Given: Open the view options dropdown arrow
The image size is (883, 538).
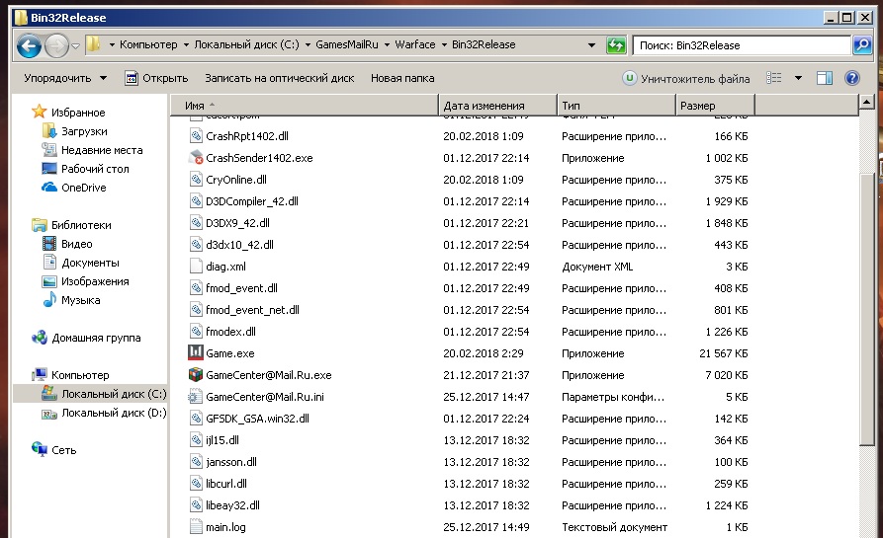Looking at the screenshot, I should (798, 78).
